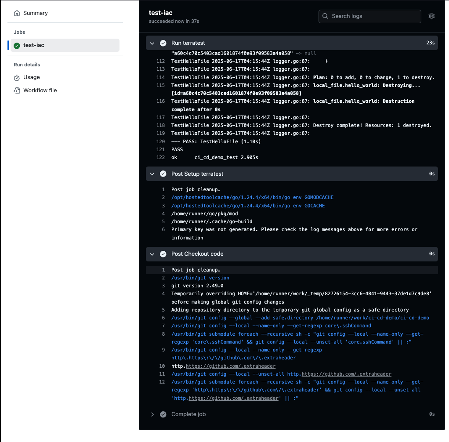Open the Usage run details
Viewport: 449px width, 442px height.
[32, 77]
